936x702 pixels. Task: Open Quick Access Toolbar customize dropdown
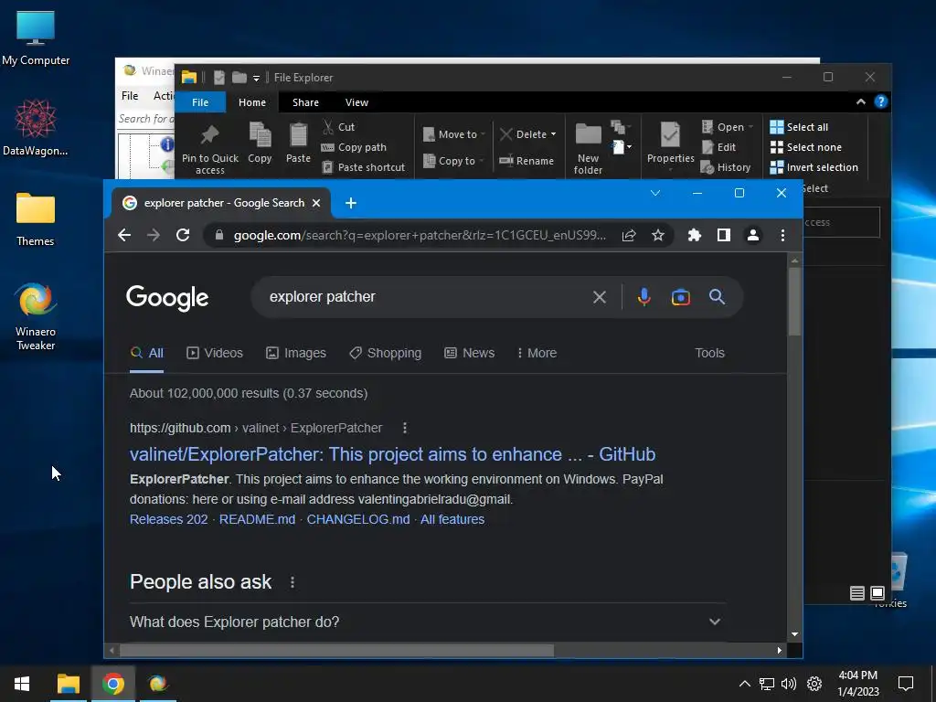256,78
